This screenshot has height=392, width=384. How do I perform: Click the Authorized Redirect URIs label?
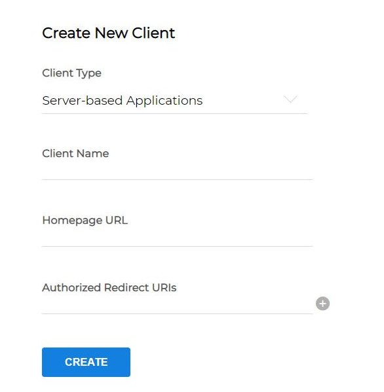point(109,287)
